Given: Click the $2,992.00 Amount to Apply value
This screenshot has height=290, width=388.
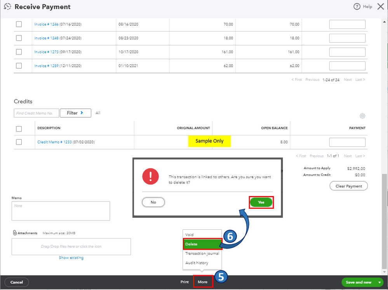Looking at the screenshot, I should tap(356, 168).
